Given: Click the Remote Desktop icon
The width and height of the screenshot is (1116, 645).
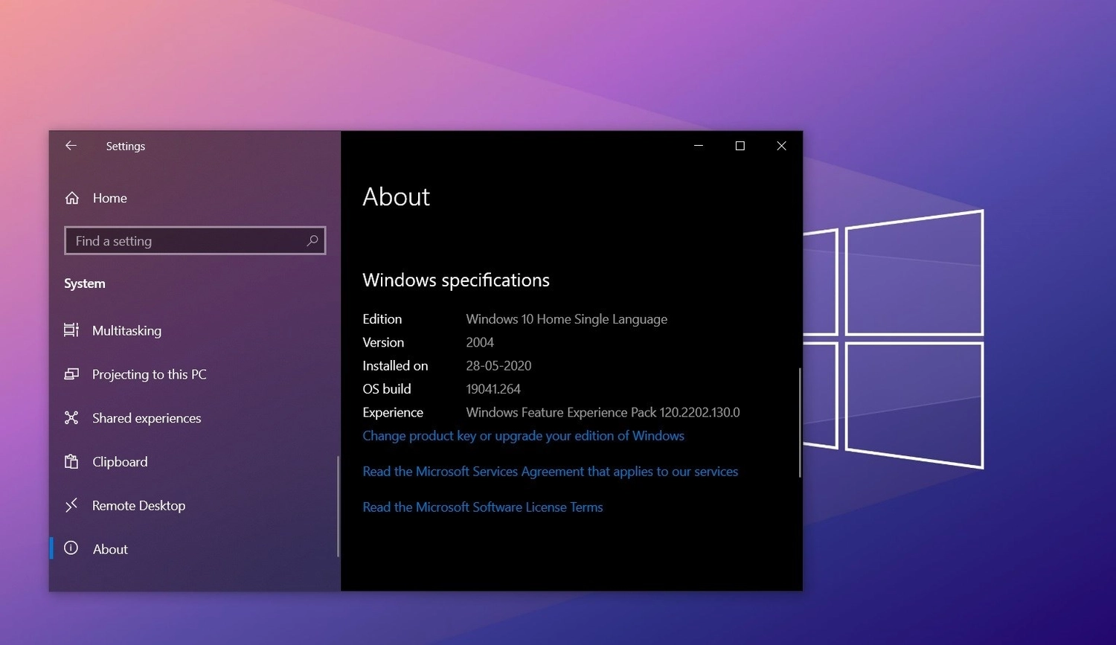Looking at the screenshot, I should click(x=71, y=505).
